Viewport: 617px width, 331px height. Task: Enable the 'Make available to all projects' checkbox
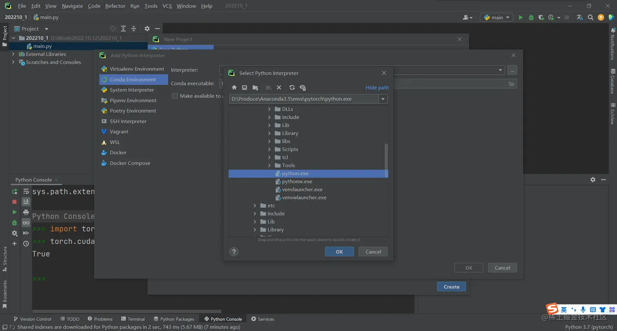pos(175,96)
